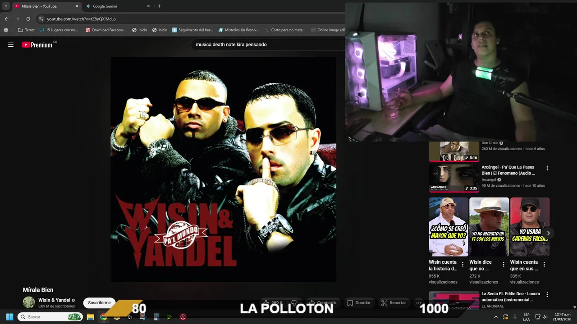Close the Mírala Bien - YouTube tab
This screenshot has width=577, height=324.
(x=77, y=6)
